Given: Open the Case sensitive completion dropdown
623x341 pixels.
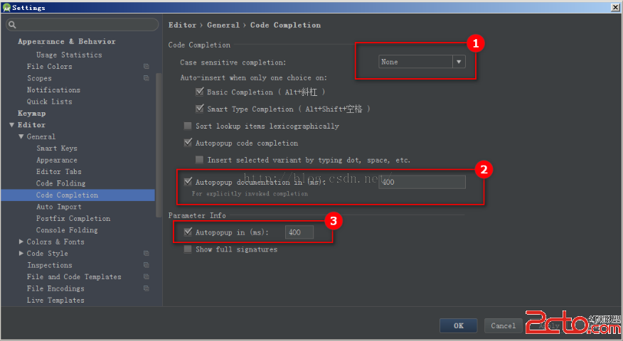Looking at the screenshot, I should [x=459, y=62].
